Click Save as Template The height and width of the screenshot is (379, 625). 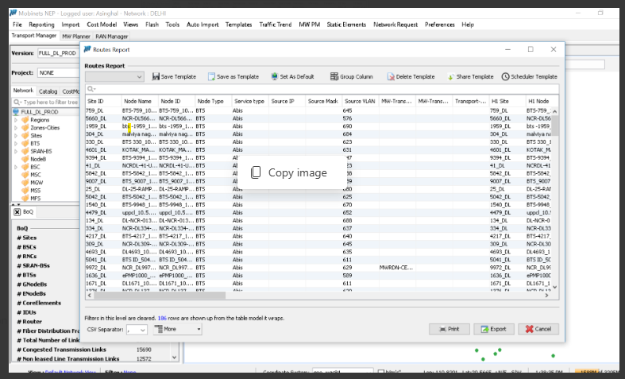[x=233, y=76]
